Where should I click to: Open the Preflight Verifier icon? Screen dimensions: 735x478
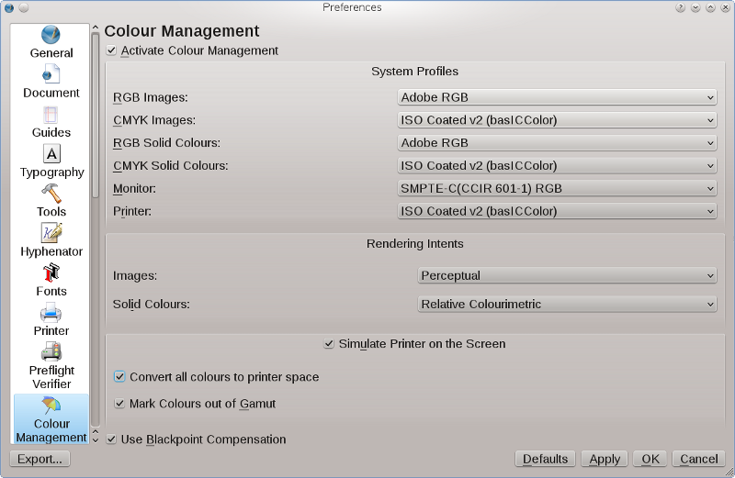[x=51, y=352]
